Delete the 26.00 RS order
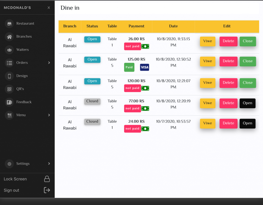Viewport: 263px width, 205px height. 228,41
